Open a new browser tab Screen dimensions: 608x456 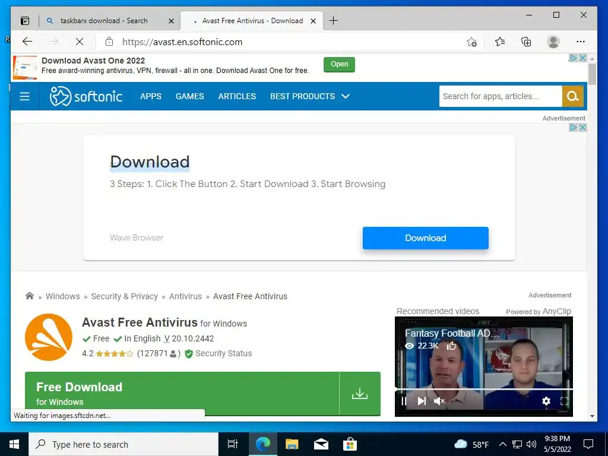point(333,21)
